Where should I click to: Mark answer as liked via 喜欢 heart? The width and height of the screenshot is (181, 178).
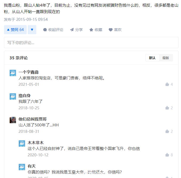tap(115, 30)
